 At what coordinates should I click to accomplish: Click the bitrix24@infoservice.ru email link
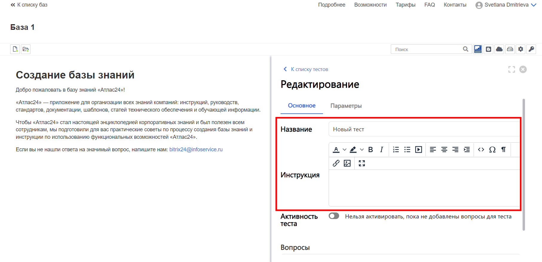coord(196,150)
